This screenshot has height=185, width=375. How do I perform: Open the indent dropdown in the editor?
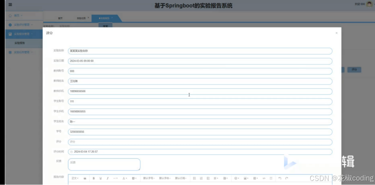(225, 178)
